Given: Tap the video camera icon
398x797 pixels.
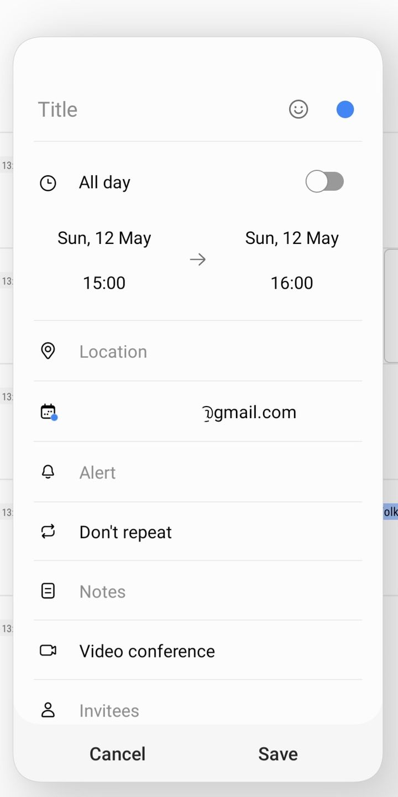Looking at the screenshot, I should (x=48, y=650).
